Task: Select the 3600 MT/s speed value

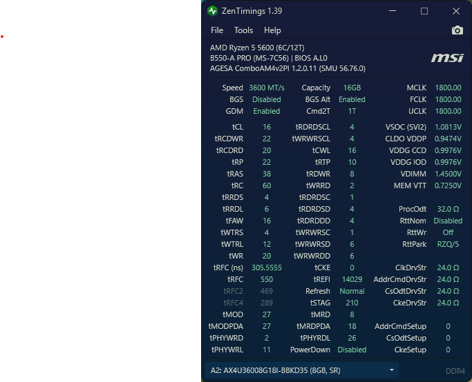Action: click(266, 88)
